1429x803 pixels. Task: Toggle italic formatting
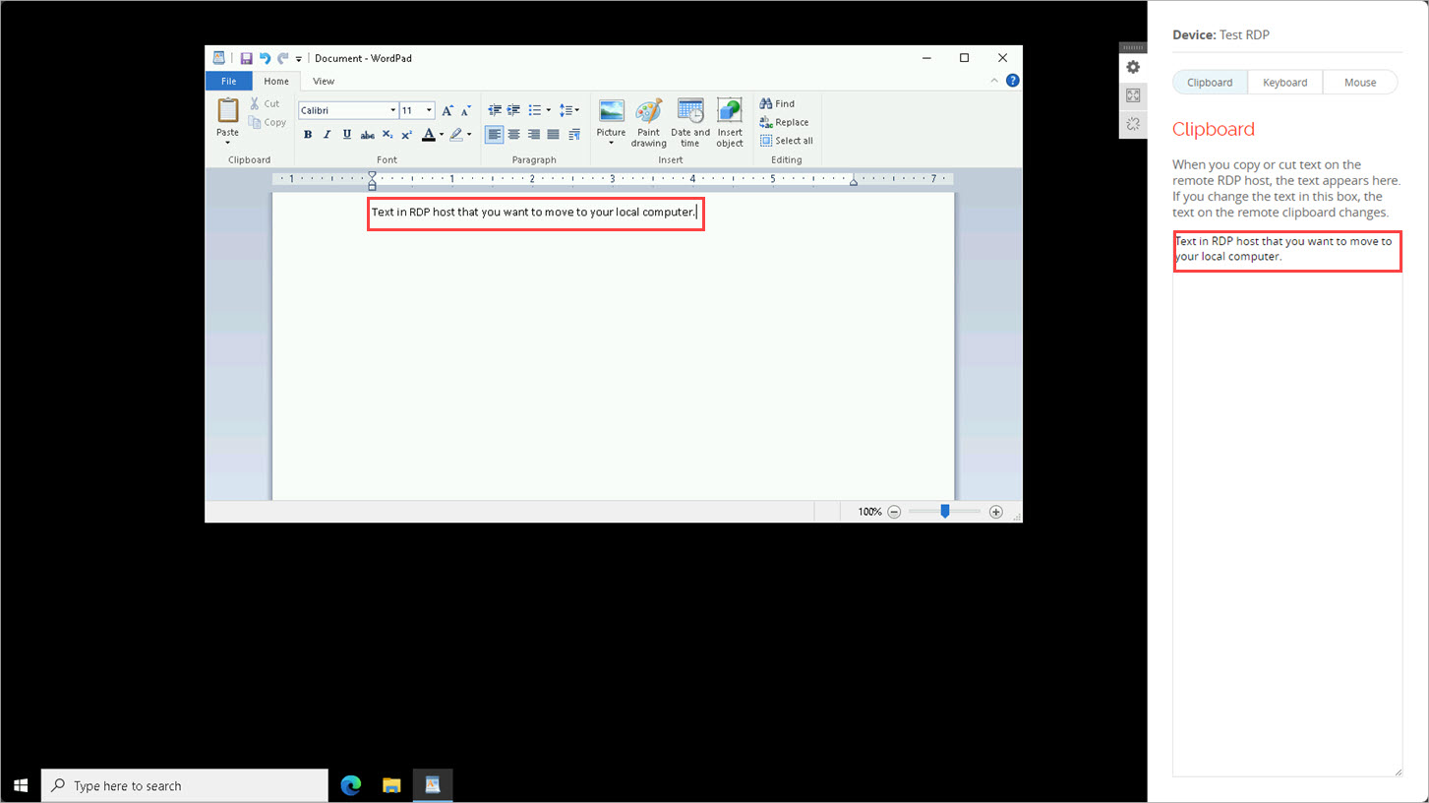pos(327,134)
